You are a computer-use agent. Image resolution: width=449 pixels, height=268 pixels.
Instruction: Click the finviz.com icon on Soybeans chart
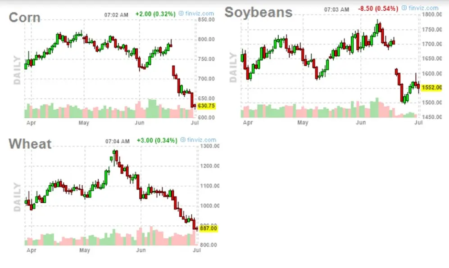coord(404,8)
